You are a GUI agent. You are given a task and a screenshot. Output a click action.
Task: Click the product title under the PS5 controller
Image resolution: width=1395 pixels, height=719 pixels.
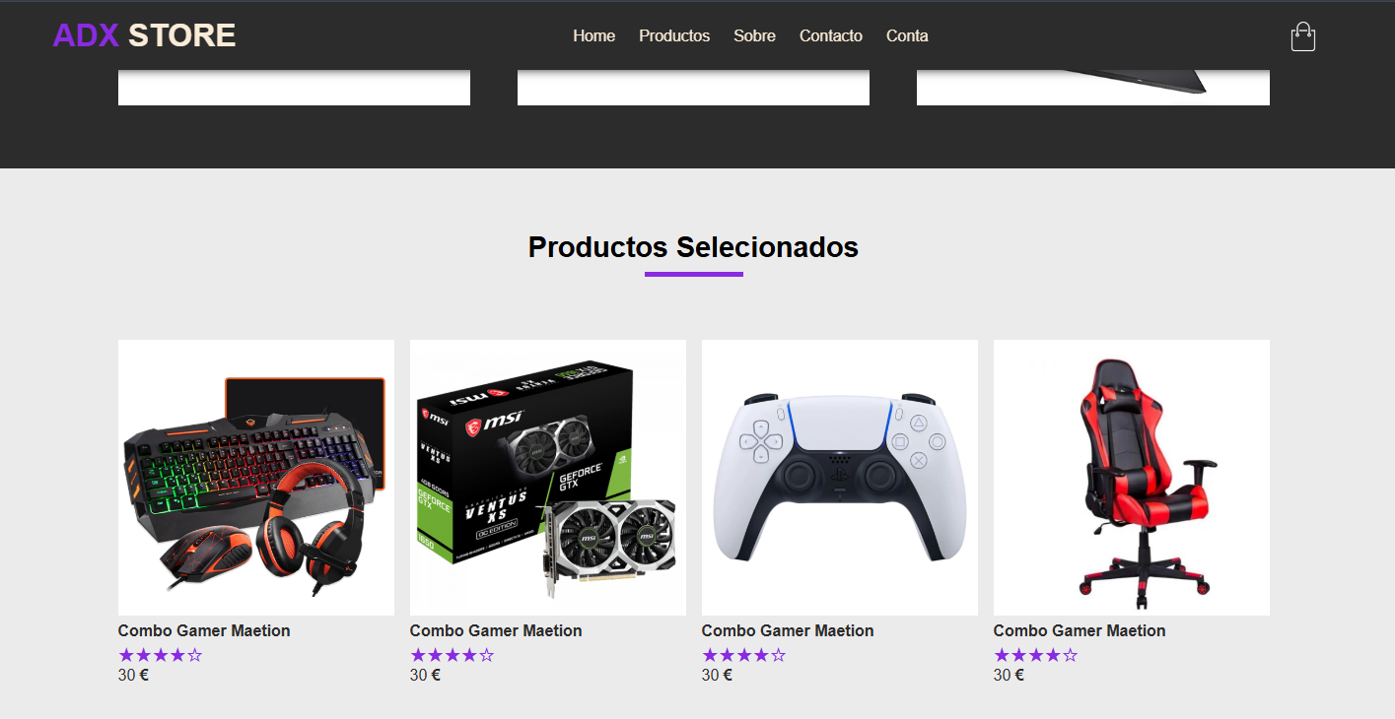click(788, 630)
